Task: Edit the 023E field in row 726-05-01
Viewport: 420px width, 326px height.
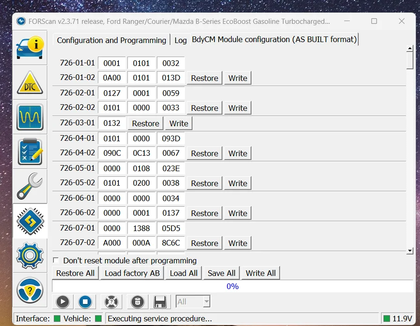Action: 171,169
